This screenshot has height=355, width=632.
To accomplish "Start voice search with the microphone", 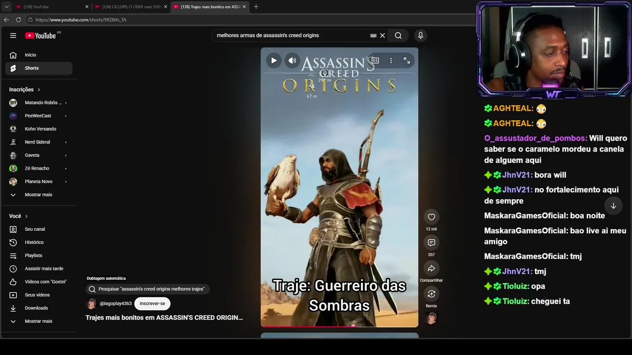I will point(421,35).
